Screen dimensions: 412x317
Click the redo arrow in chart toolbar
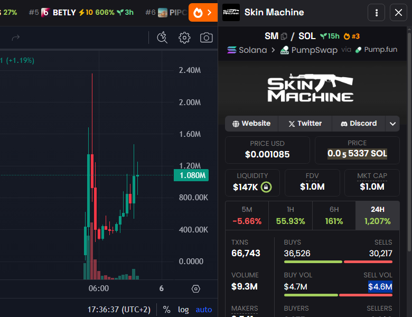point(16,38)
